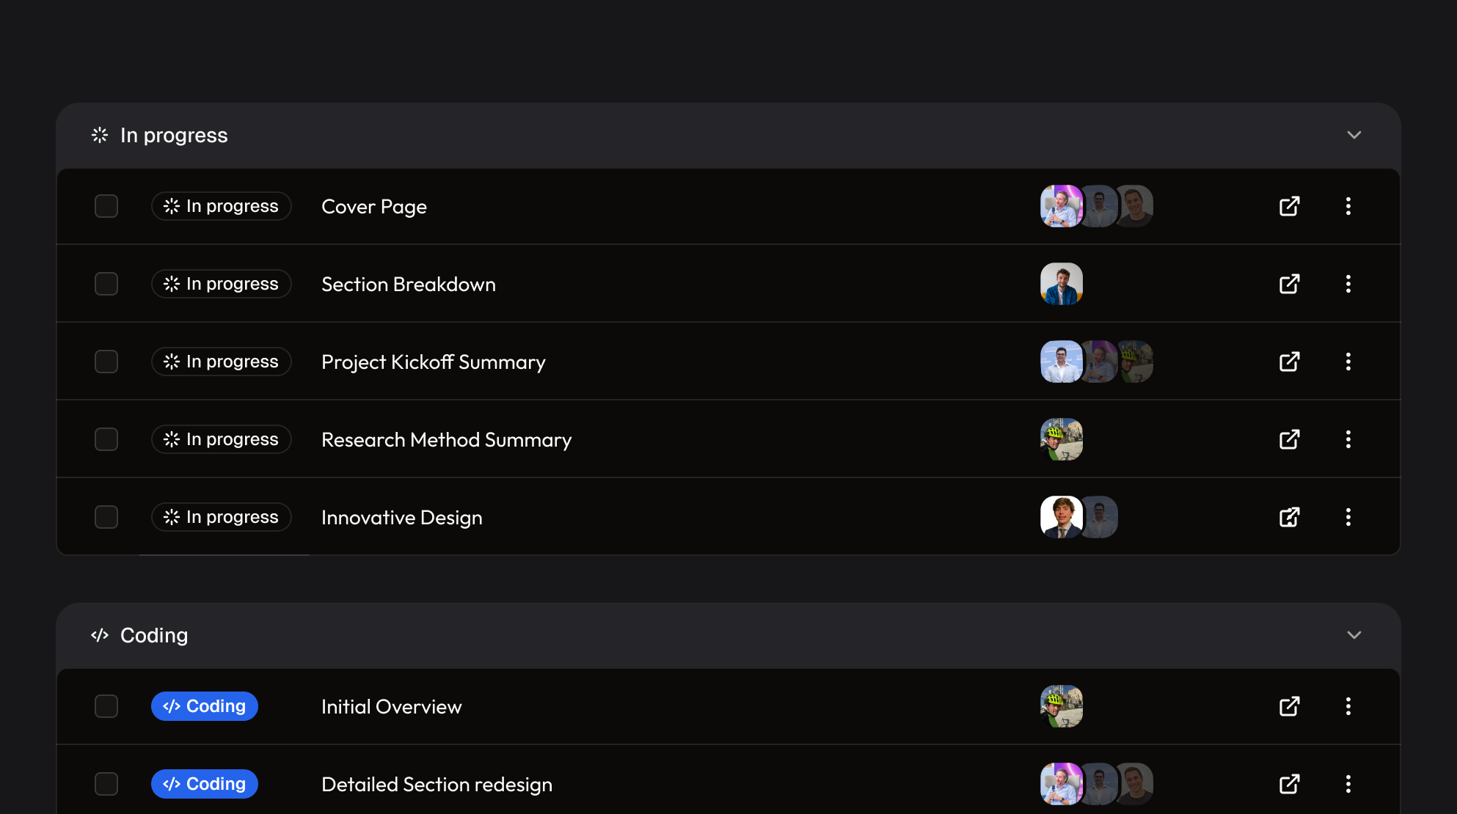The width and height of the screenshot is (1457, 814).
Task: Collapse the In progress section
Action: (1354, 135)
